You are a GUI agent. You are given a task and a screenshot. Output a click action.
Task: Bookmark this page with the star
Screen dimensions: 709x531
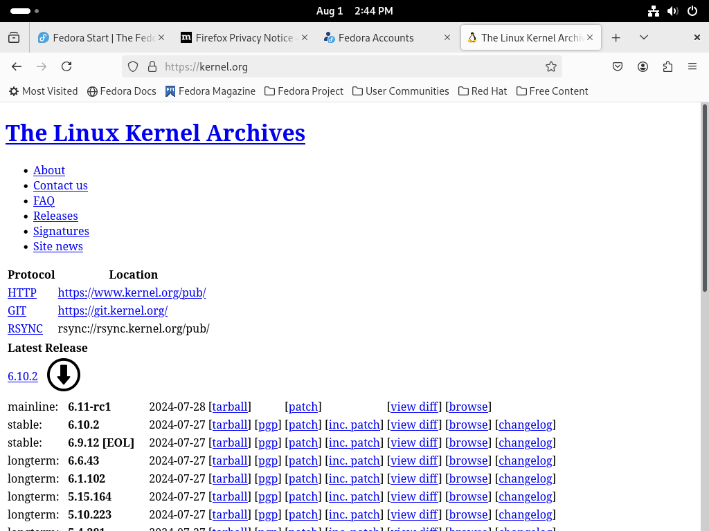[550, 67]
